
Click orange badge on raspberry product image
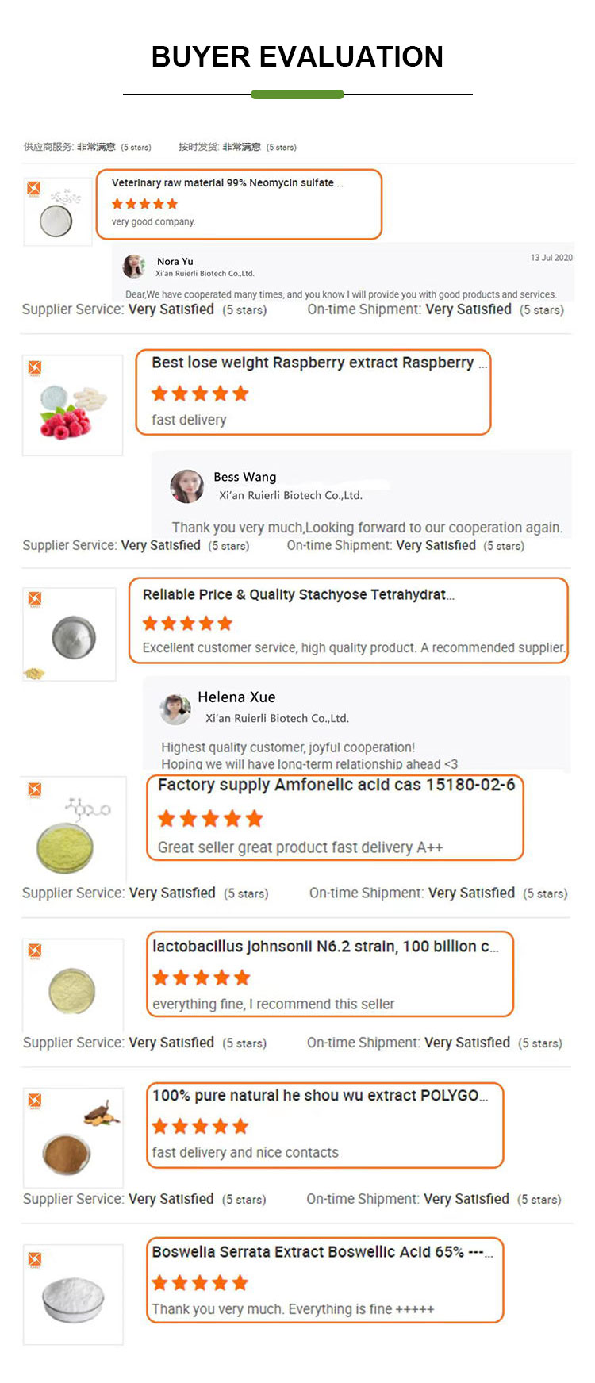[34, 367]
